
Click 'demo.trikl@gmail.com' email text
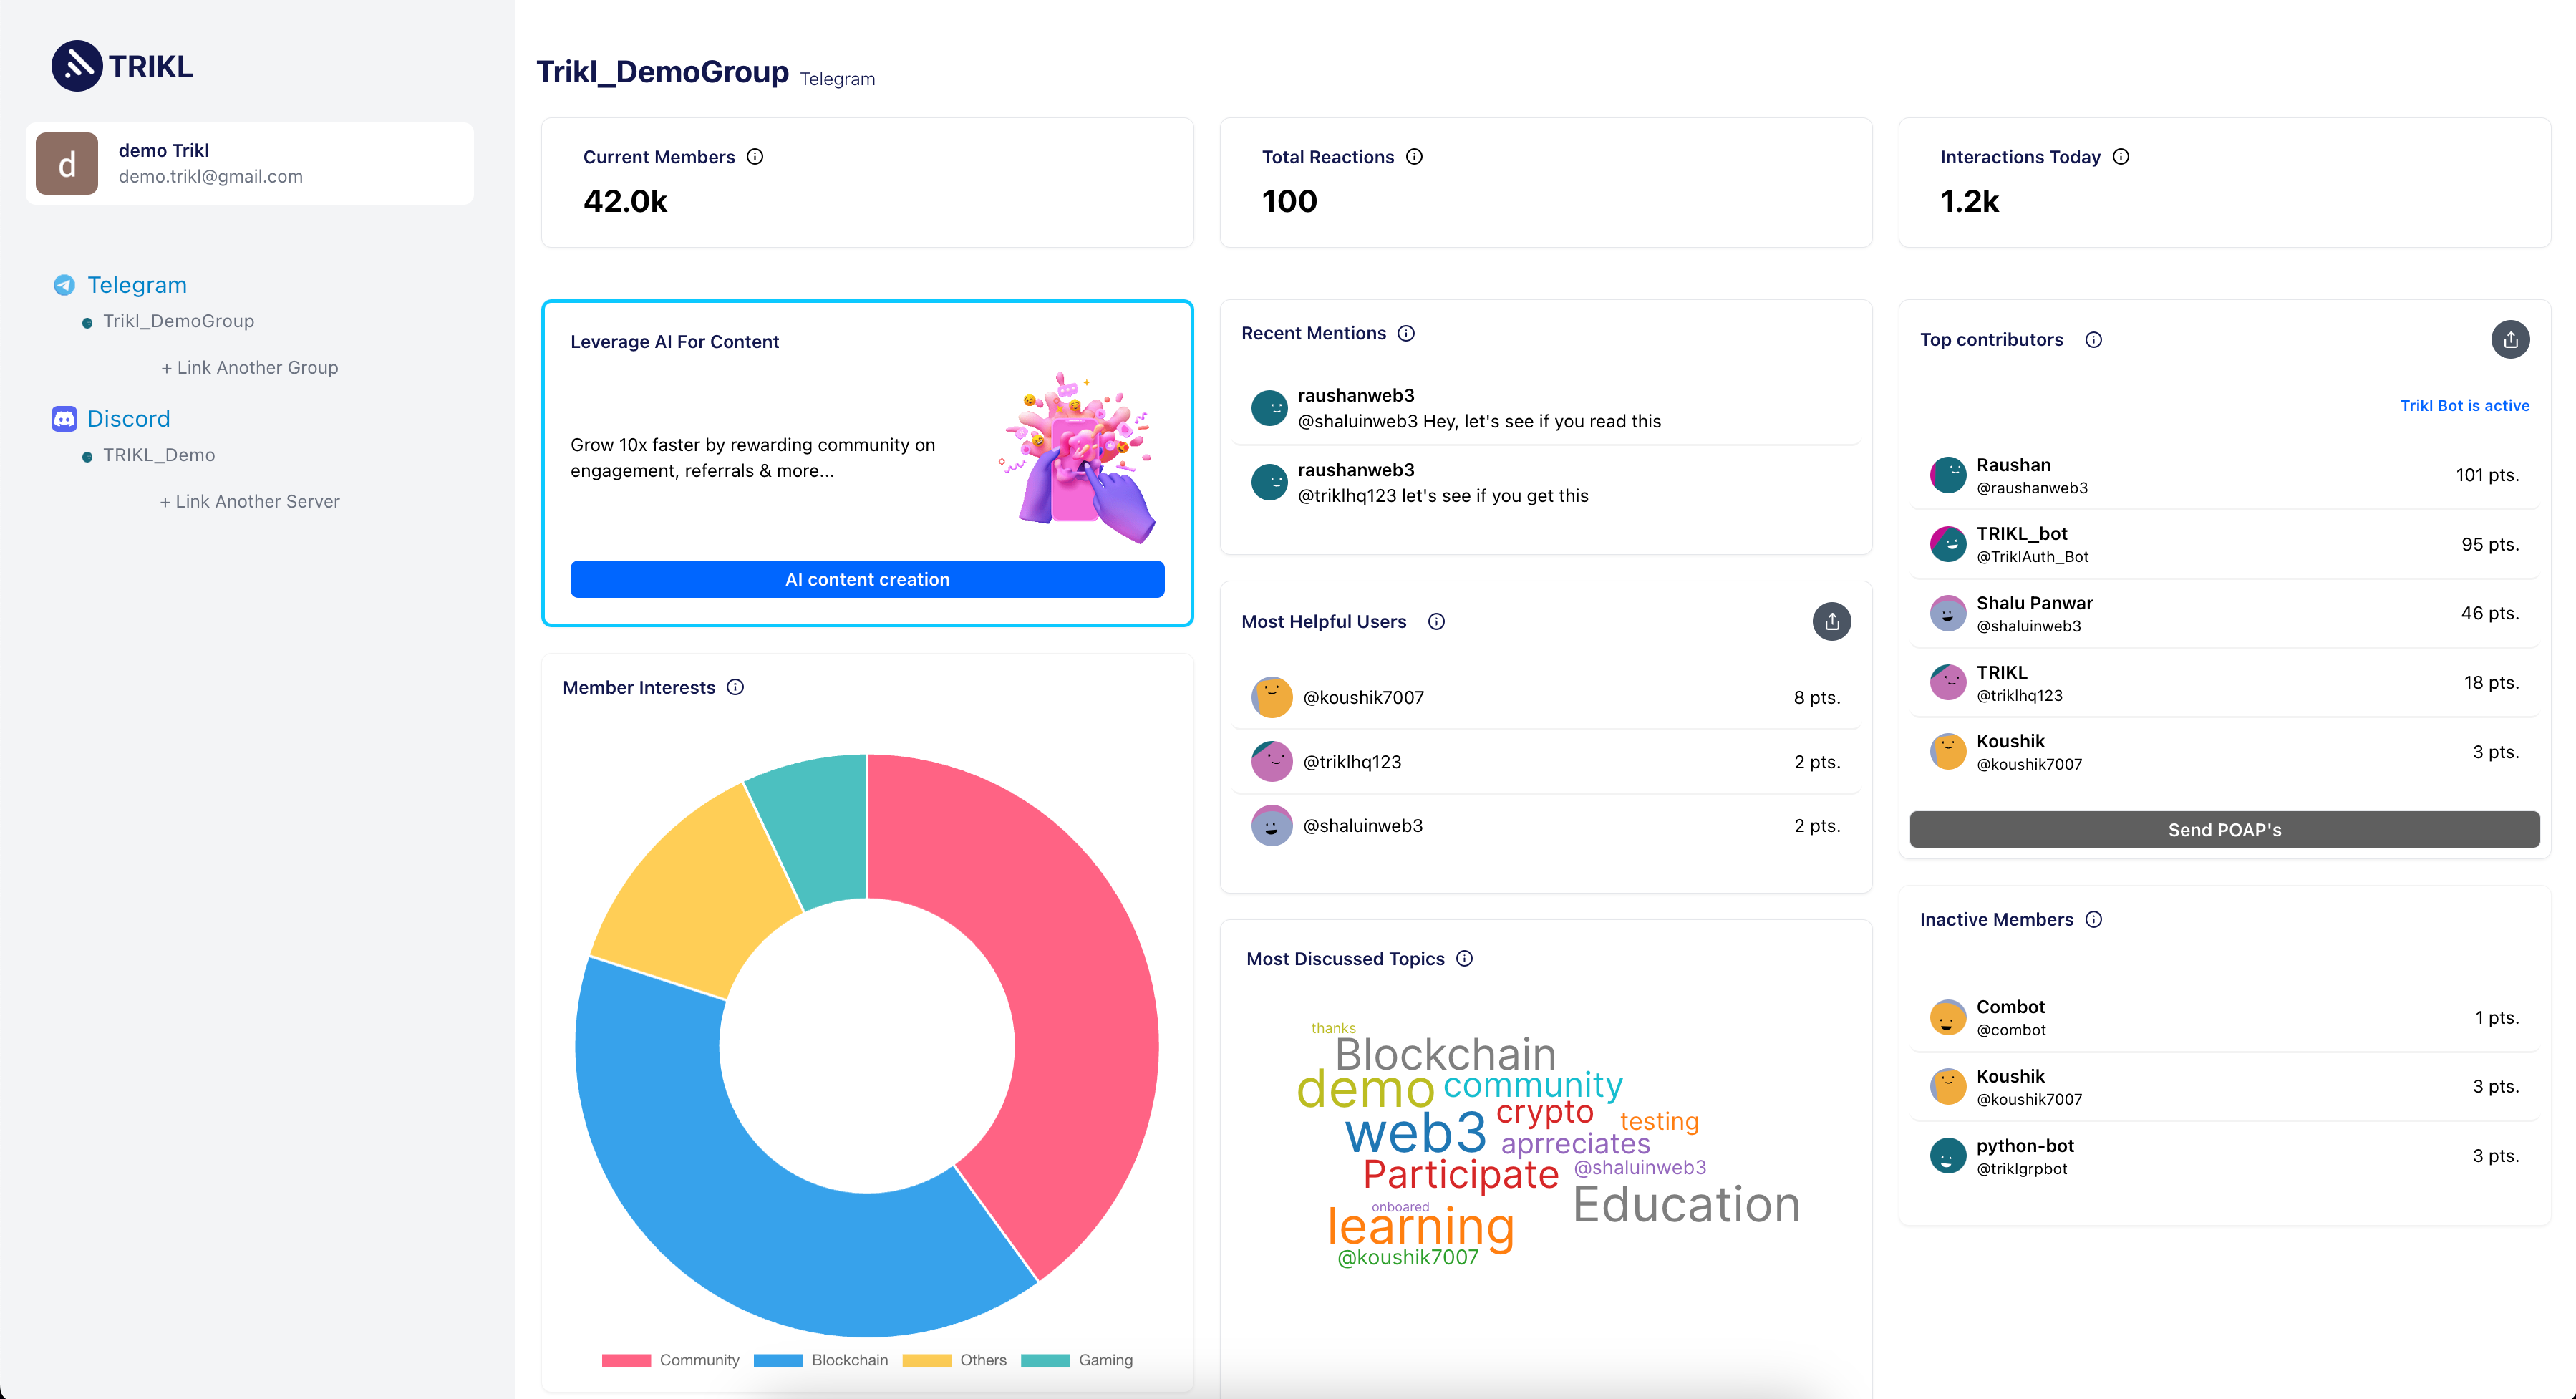click(210, 177)
